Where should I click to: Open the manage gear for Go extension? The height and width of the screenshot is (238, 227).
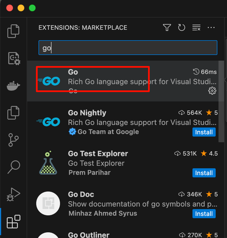[x=212, y=91]
